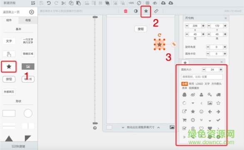Click the circular target icon beside 返回到上一页
The height and width of the screenshot is (150, 244).
32,12
